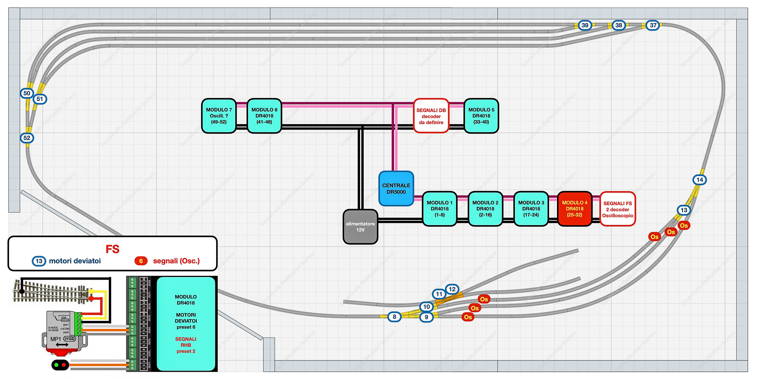Select turnout marker number 37
The height and width of the screenshot is (379, 758).
653,25
